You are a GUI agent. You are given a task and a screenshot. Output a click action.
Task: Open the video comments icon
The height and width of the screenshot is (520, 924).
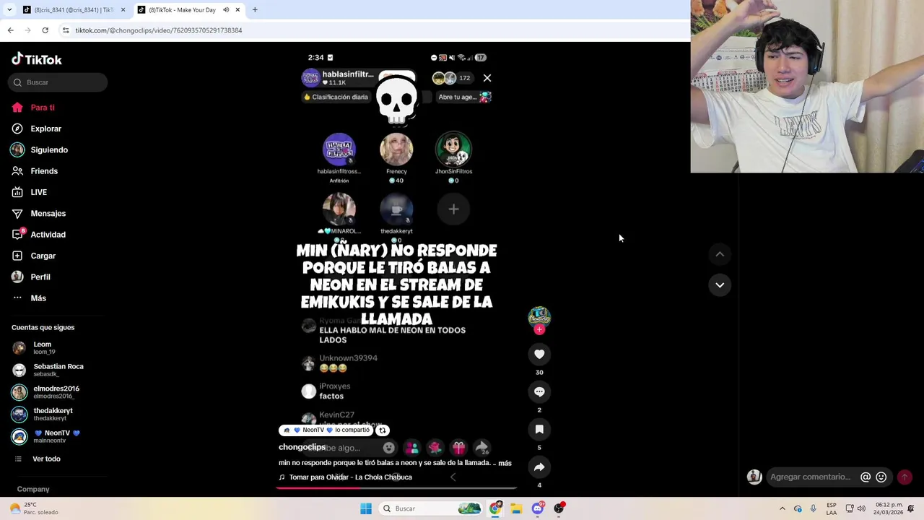539,391
